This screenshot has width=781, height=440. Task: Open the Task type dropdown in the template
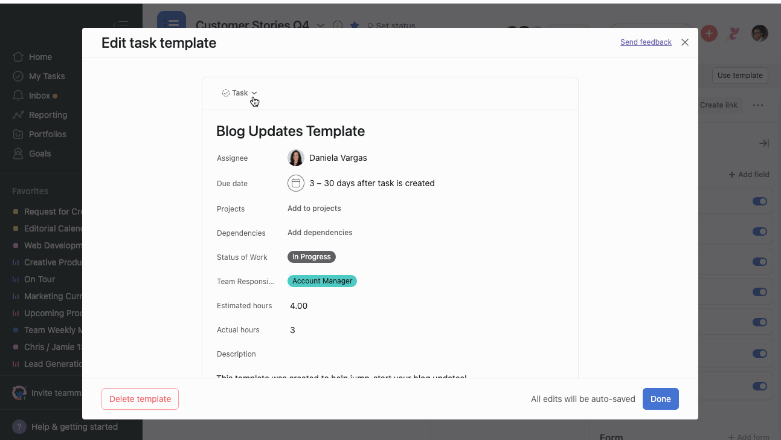click(x=240, y=92)
